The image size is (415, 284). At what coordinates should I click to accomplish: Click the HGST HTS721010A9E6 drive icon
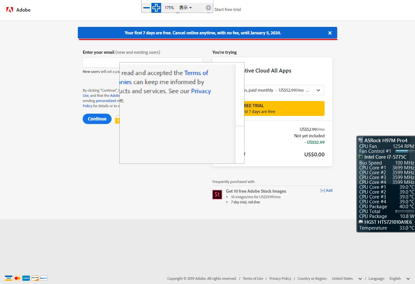pos(361,222)
